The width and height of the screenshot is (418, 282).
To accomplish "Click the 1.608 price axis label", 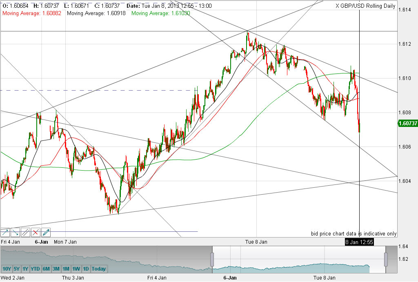I will click(405, 113).
